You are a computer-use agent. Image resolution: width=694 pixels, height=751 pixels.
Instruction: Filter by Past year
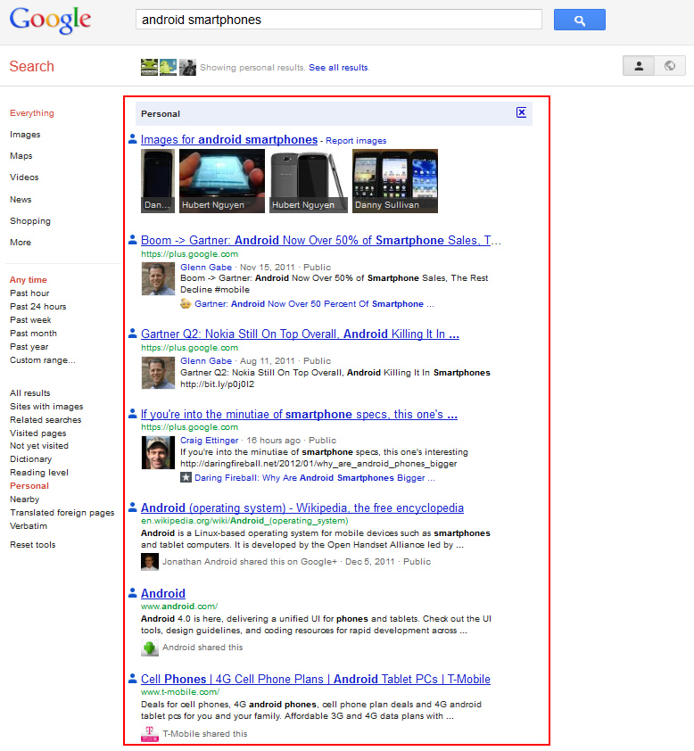click(x=29, y=347)
